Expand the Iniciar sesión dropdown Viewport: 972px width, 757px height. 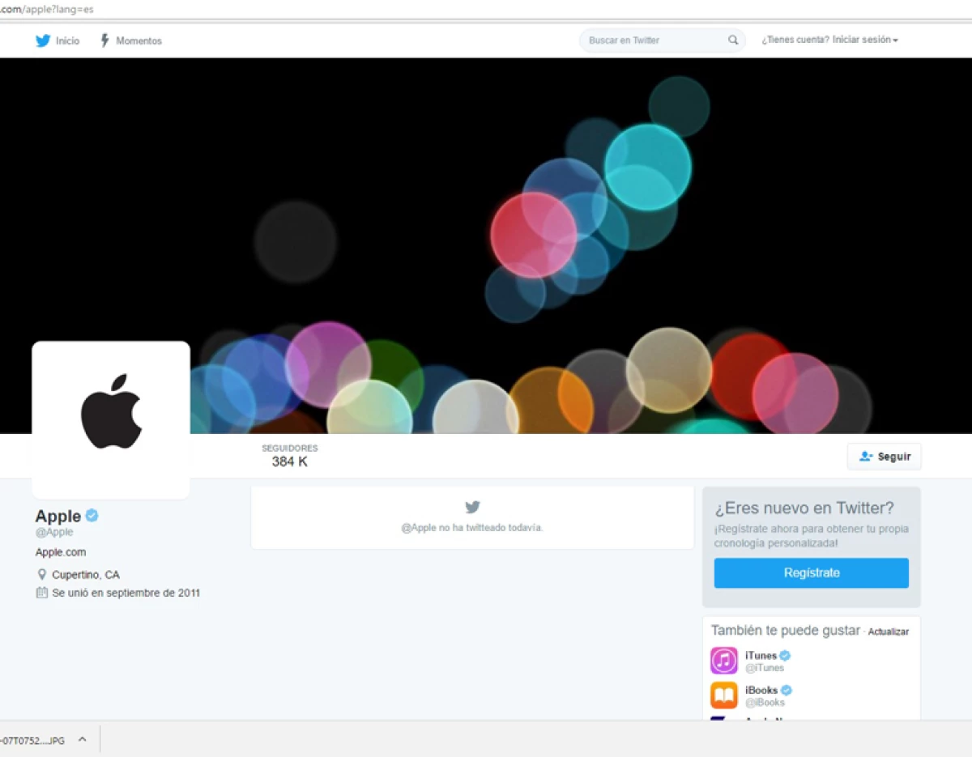[865, 40]
